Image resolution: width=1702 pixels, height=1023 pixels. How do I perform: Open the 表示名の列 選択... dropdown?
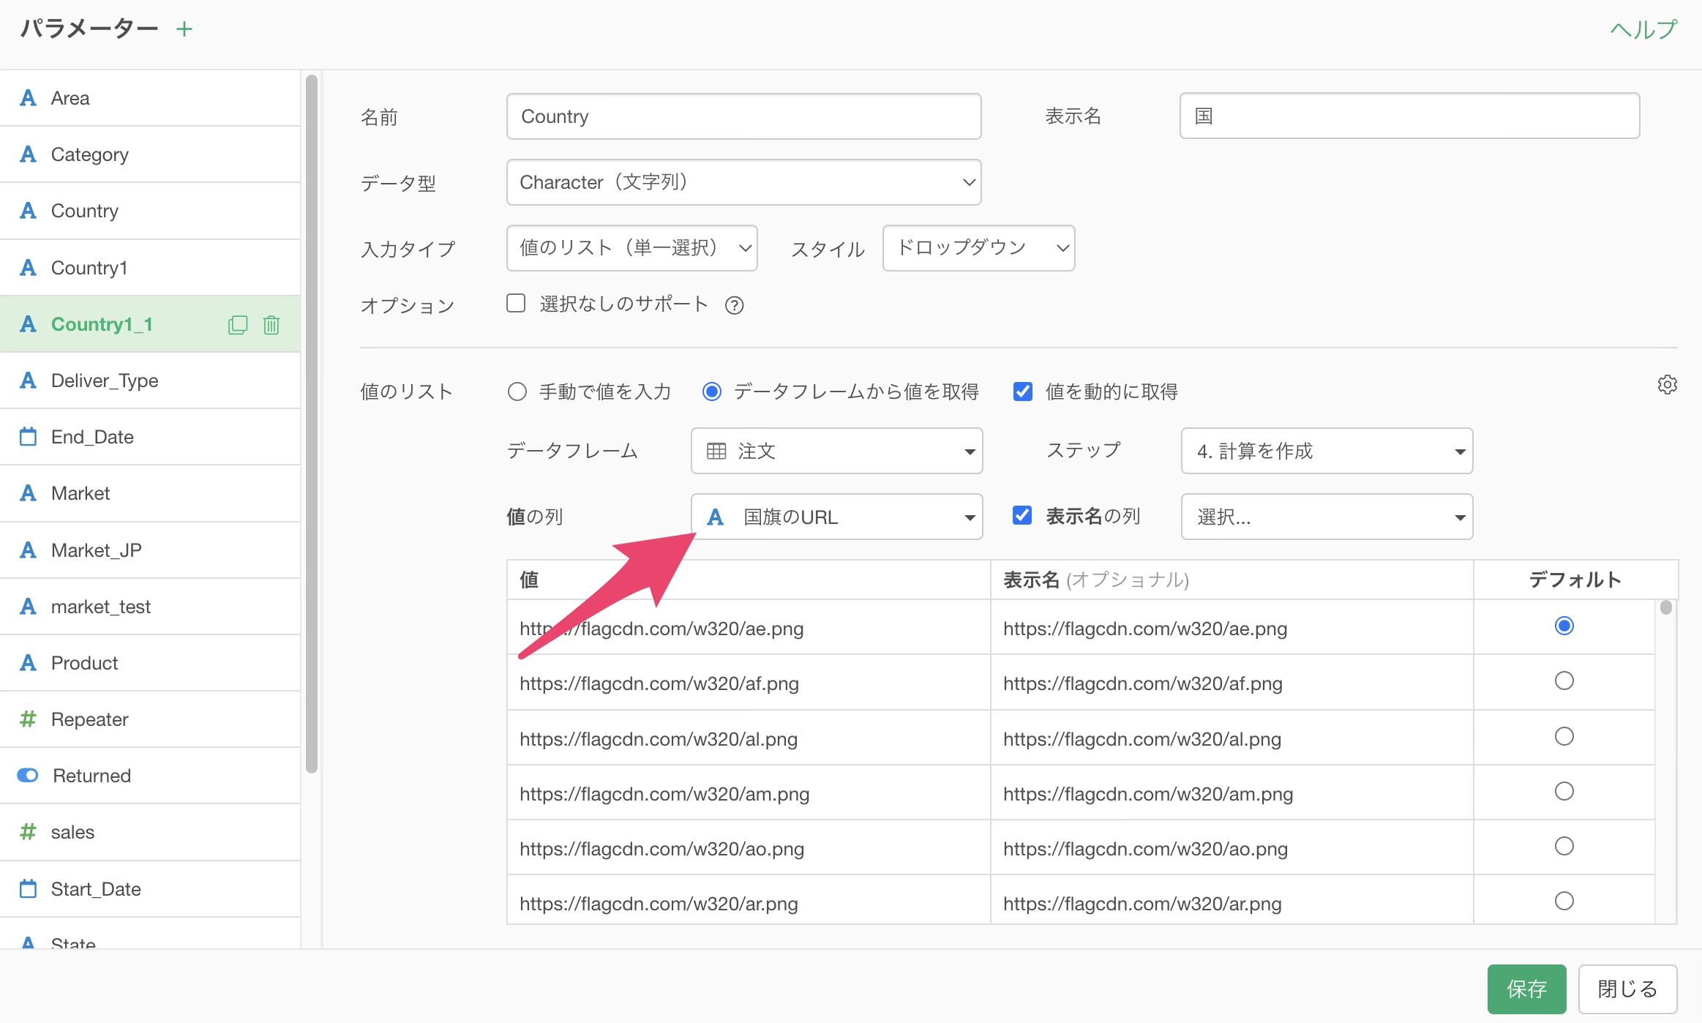(x=1327, y=517)
